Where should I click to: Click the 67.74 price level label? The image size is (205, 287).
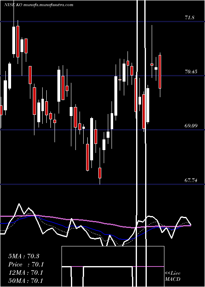[x=191, y=180]
